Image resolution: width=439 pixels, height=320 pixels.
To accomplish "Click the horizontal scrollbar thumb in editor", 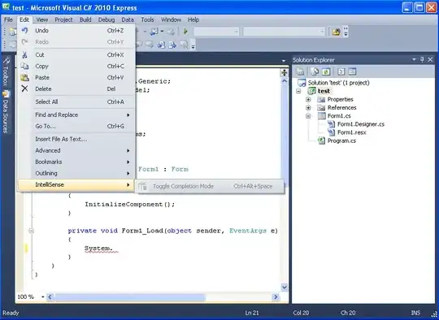I will point(129,297).
